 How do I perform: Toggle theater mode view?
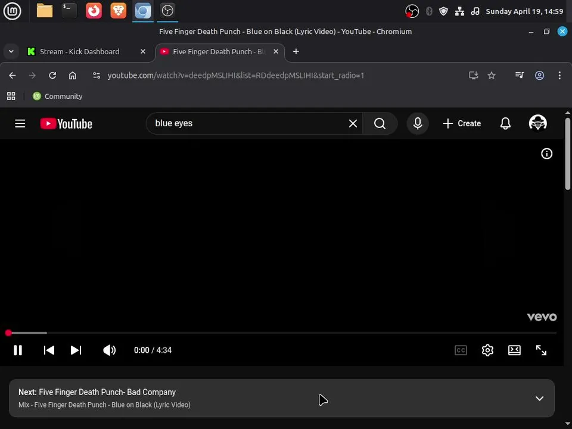(x=514, y=350)
